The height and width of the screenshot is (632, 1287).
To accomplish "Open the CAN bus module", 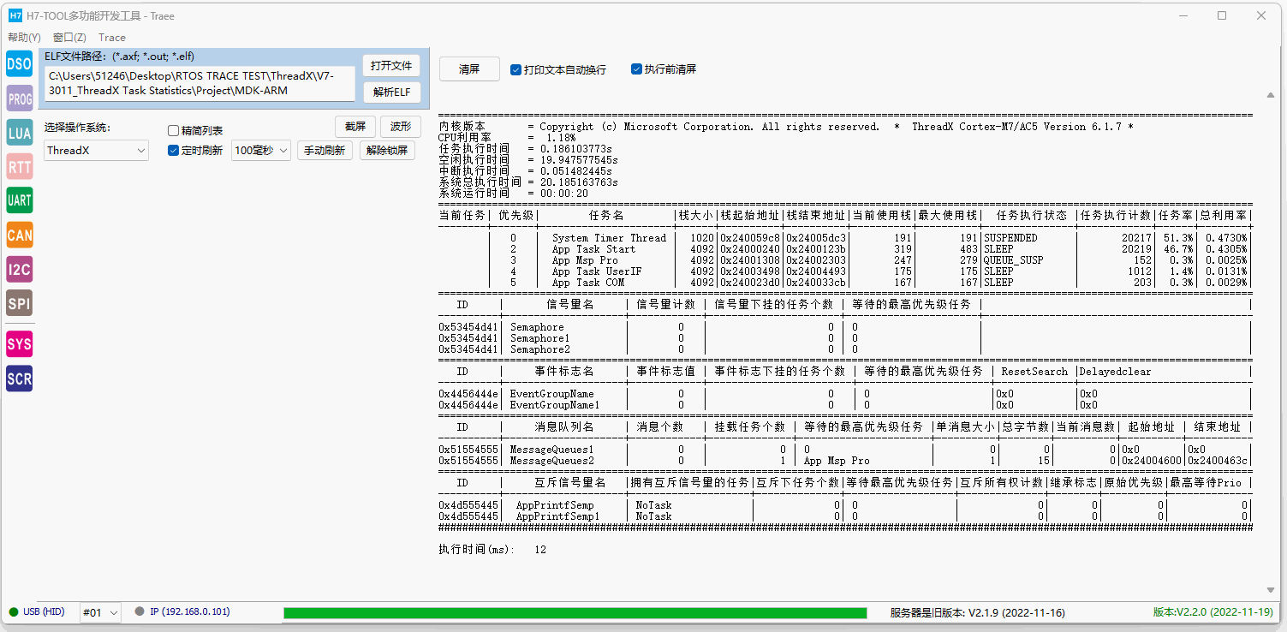I will (19, 235).
